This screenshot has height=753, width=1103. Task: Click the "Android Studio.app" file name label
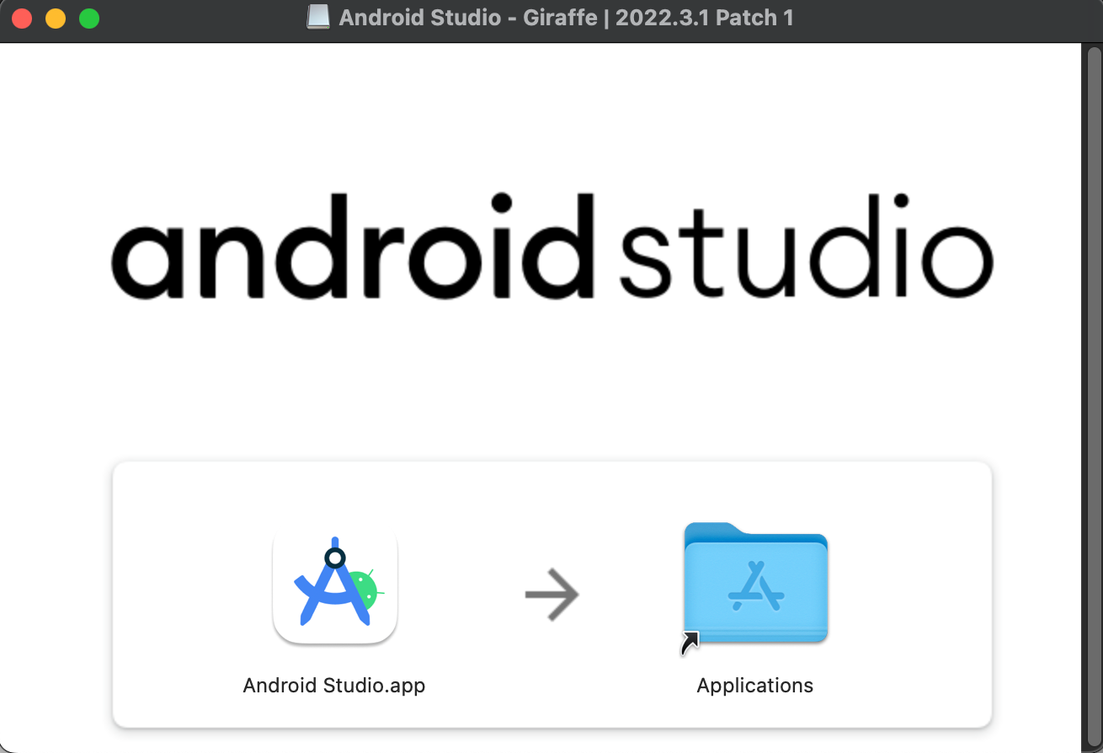(334, 685)
